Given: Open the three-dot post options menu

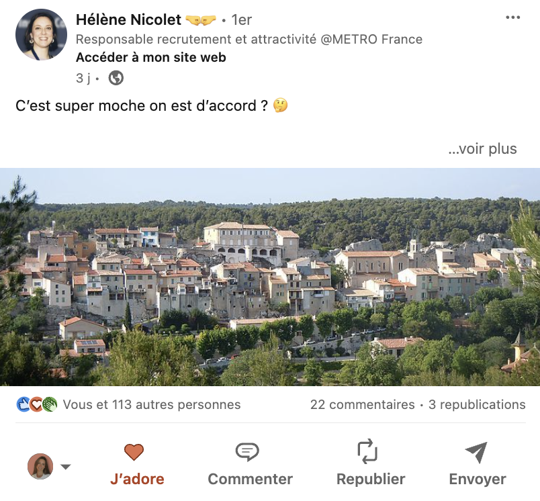Looking at the screenshot, I should (512, 17).
